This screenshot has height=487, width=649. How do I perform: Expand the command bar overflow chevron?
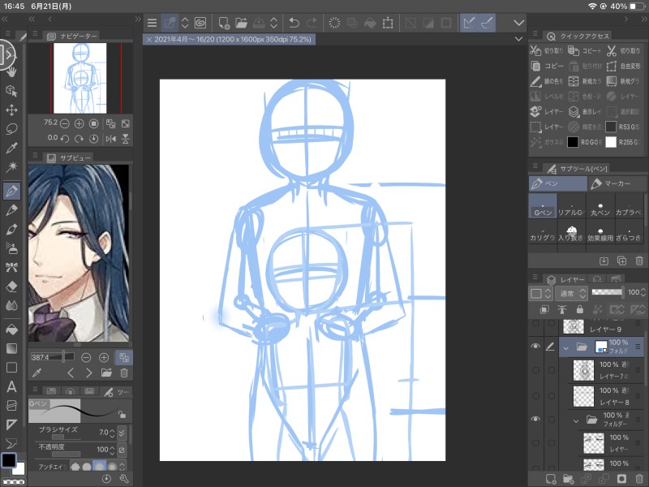(519, 23)
